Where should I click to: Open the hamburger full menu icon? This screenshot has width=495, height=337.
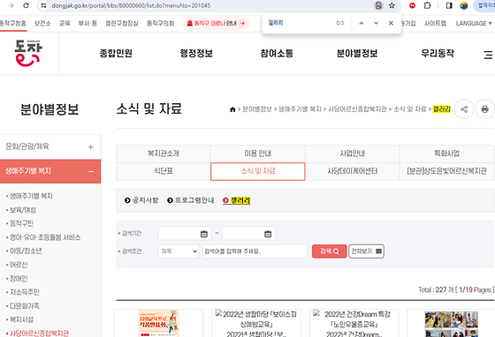pos(488,55)
